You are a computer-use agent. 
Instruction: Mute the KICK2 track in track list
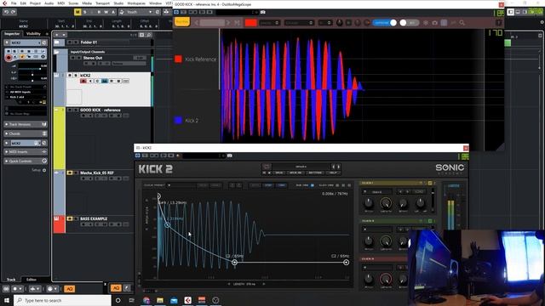coord(70,76)
